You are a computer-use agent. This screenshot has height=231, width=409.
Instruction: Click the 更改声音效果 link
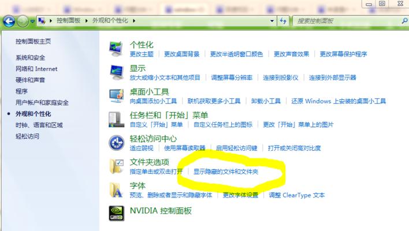coord(291,54)
